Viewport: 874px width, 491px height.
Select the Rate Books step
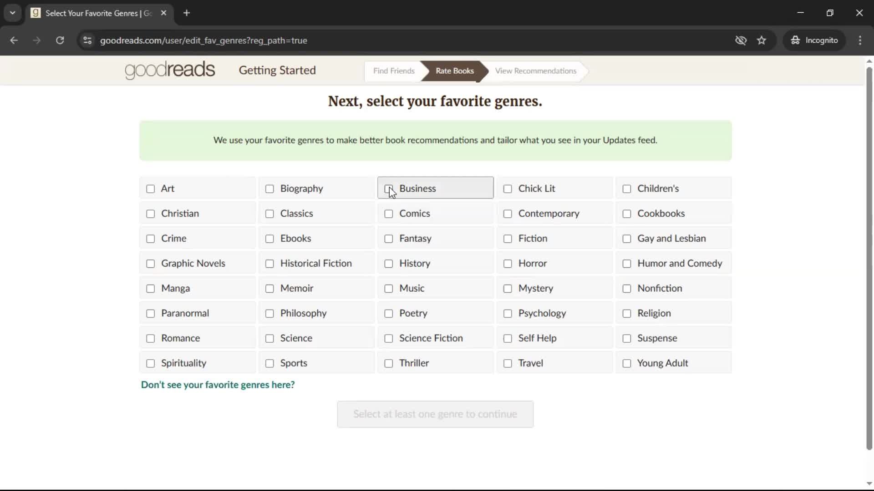454,71
